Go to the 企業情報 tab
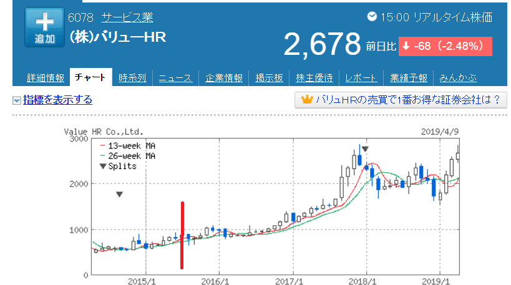 coord(224,78)
